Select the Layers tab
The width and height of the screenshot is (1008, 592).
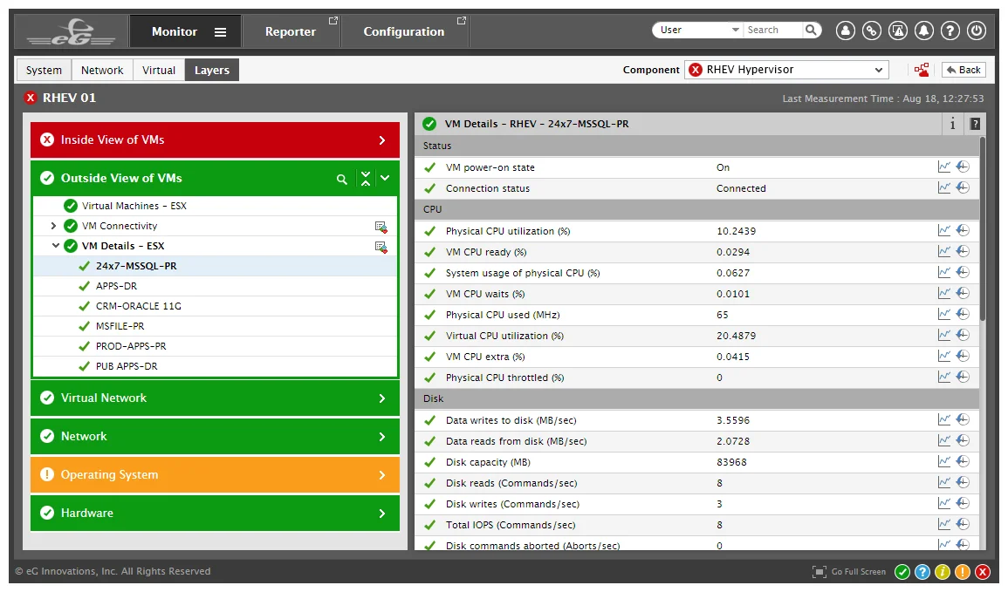[212, 70]
